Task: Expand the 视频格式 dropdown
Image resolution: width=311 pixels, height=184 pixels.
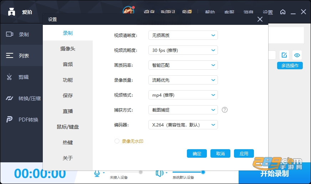Action: [x=183, y=95]
